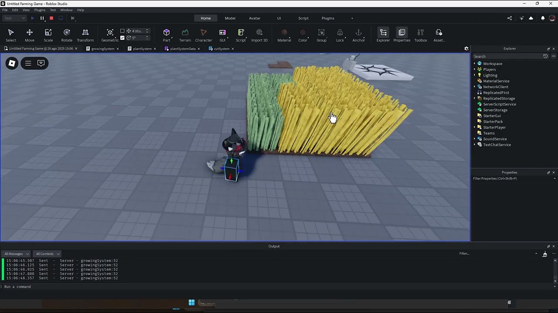Select StarterGui in Explorer
Image resolution: width=558 pixels, height=313 pixels.
point(492,116)
